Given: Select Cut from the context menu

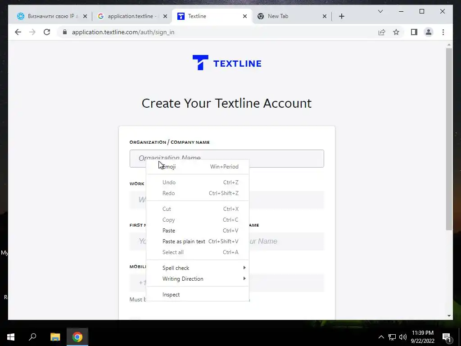Looking at the screenshot, I should 198,209.
